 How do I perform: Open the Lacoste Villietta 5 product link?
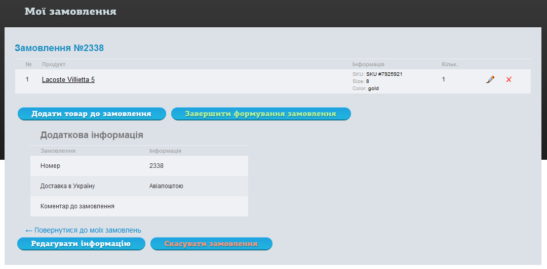coord(68,80)
